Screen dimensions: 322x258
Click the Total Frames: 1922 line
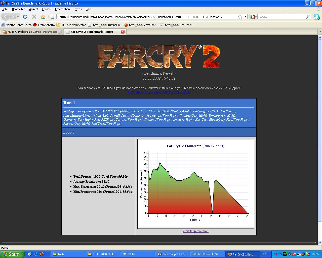point(100,177)
